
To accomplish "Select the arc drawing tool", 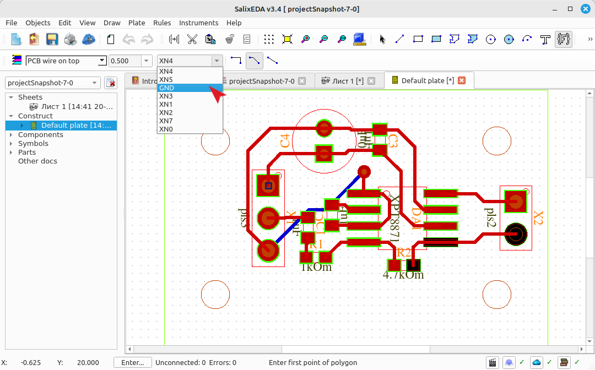I will pos(527,39).
